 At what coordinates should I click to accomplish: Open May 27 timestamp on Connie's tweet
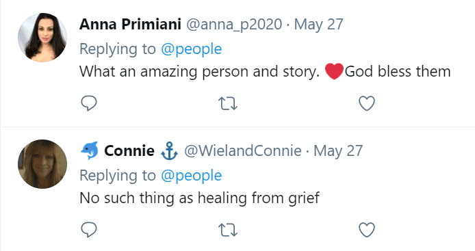click(338, 150)
